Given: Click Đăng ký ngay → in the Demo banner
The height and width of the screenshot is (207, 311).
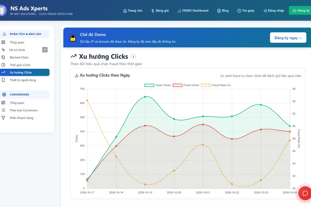Looking at the screenshot, I should [x=288, y=38].
